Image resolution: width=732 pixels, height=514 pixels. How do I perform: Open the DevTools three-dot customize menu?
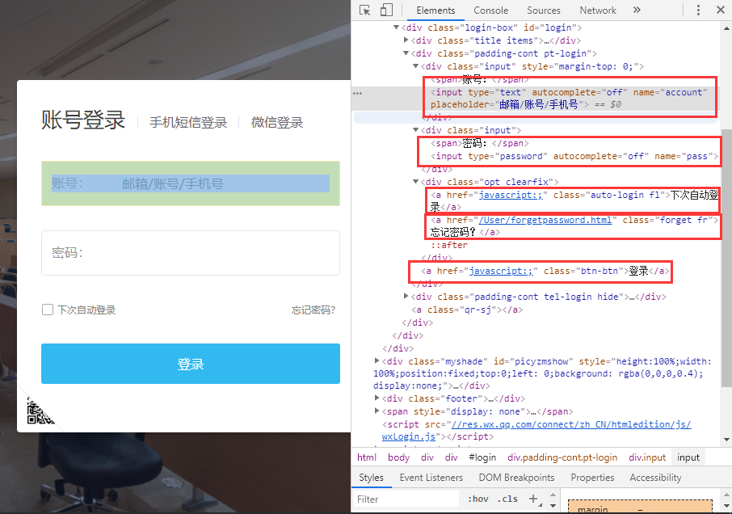coord(695,11)
